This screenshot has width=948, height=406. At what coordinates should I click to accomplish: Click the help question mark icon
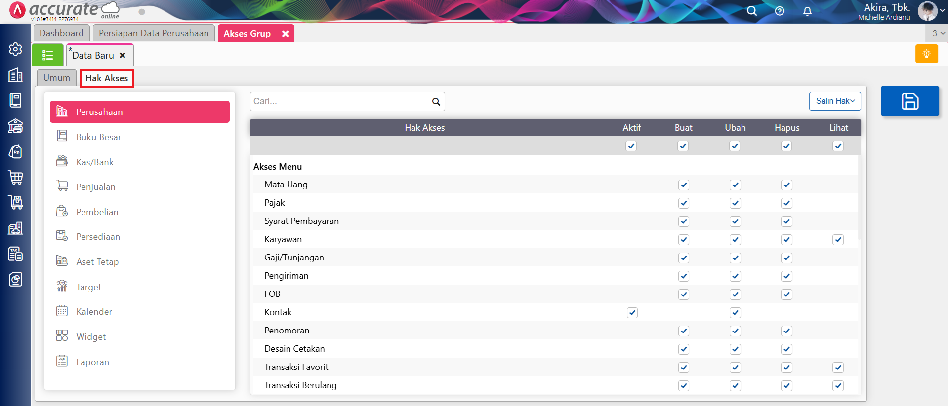click(x=780, y=11)
